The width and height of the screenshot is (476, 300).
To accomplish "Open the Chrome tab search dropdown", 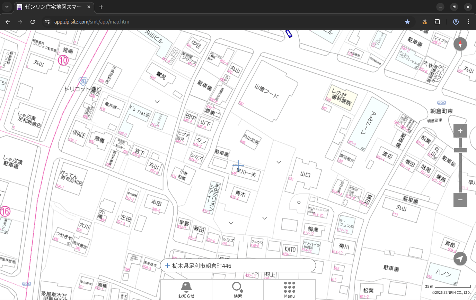I will click(7, 7).
